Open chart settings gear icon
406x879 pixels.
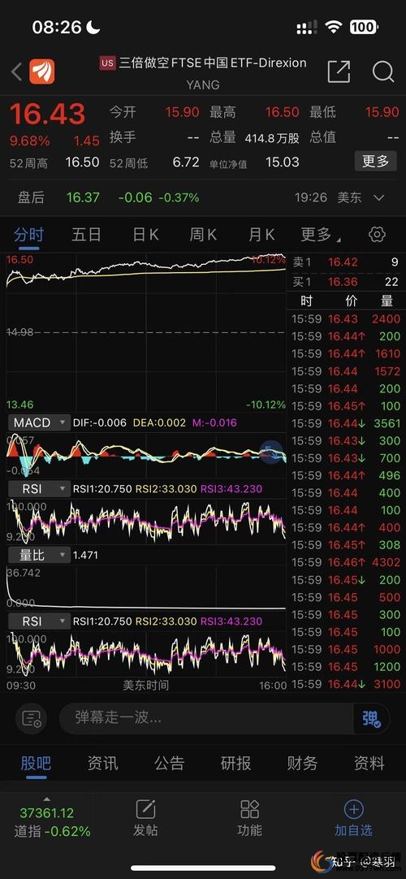click(x=377, y=234)
